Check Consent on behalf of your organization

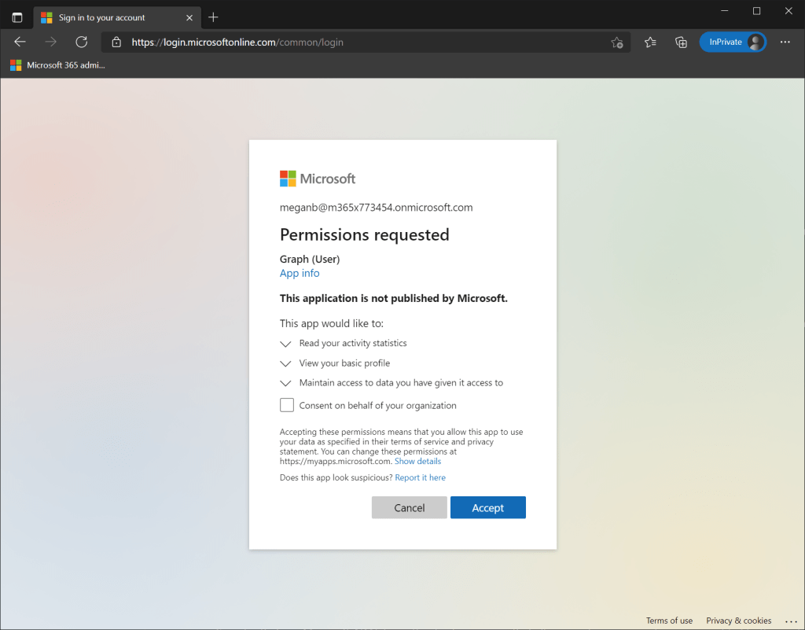click(x=287, y=405)
